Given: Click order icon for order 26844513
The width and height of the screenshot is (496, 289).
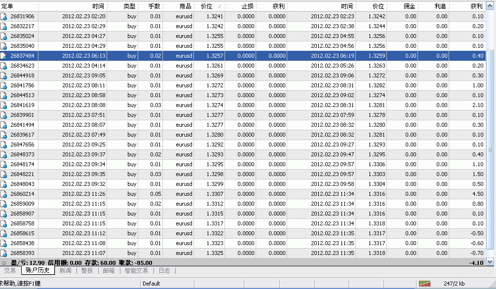Looking at the screenshot, I should point(3,95).
